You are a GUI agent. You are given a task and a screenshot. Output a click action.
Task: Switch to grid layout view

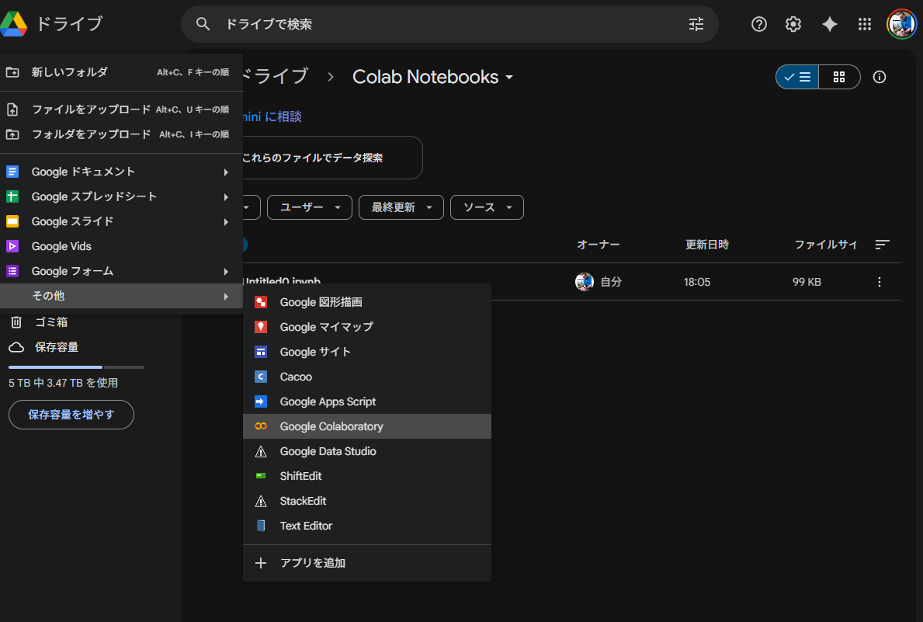838,77
